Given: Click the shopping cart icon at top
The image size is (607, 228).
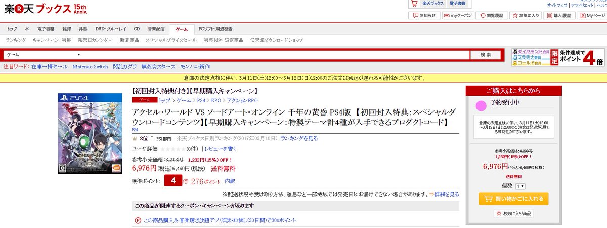Looking at the screenshot, I should point(413,3).
